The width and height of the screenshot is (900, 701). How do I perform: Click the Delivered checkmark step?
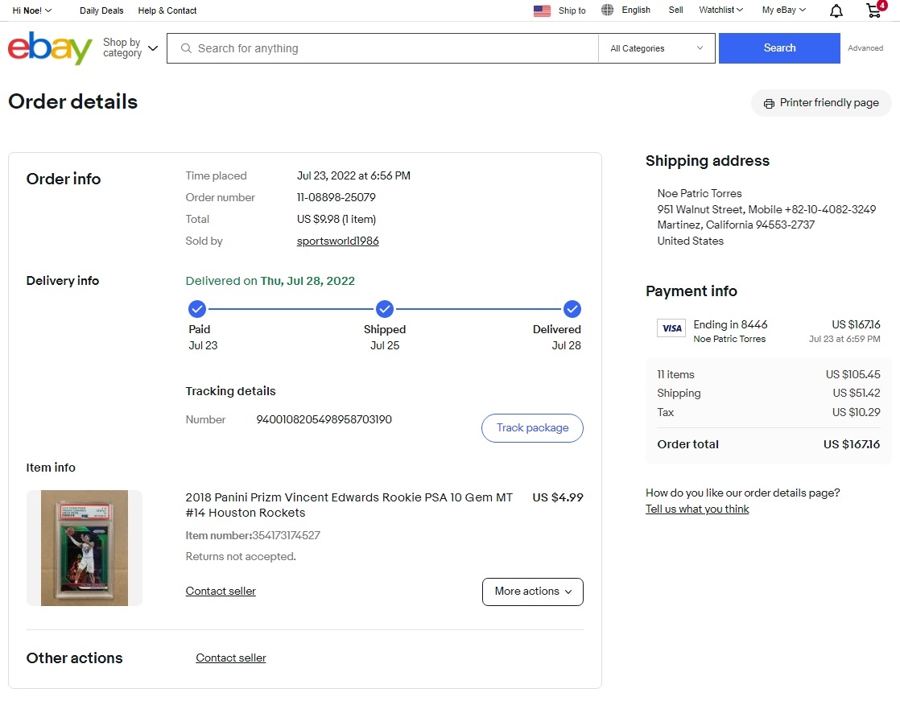[x=572, y=308]
